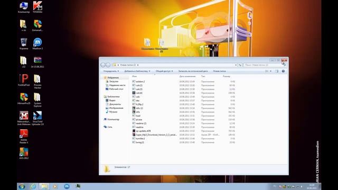Select Документы library in the navigation pane
The image size is (338, 190).
point(113,104)
